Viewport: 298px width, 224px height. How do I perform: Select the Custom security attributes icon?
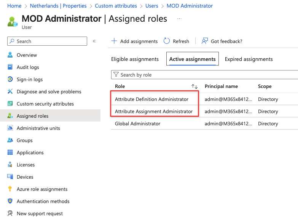click(x=10, y=104)
